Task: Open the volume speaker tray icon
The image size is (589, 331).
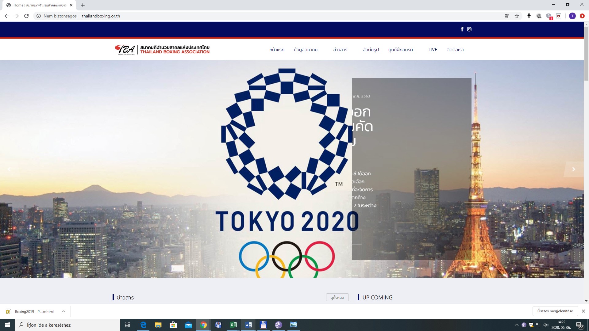Action: (546, 325)
